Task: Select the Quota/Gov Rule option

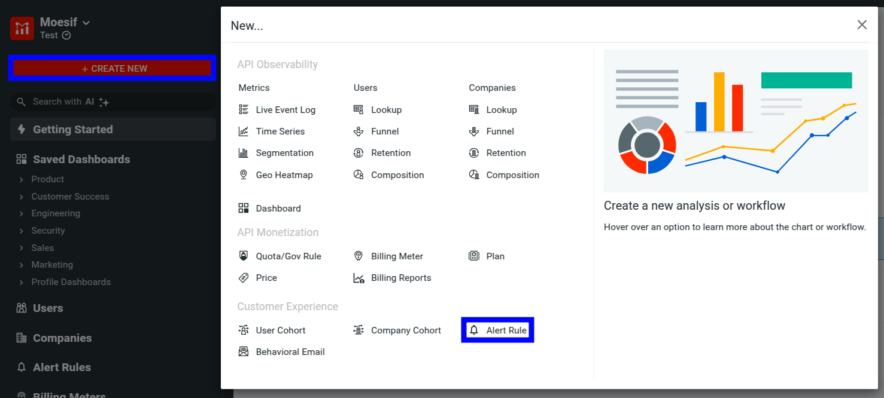Action: point(287,256)
